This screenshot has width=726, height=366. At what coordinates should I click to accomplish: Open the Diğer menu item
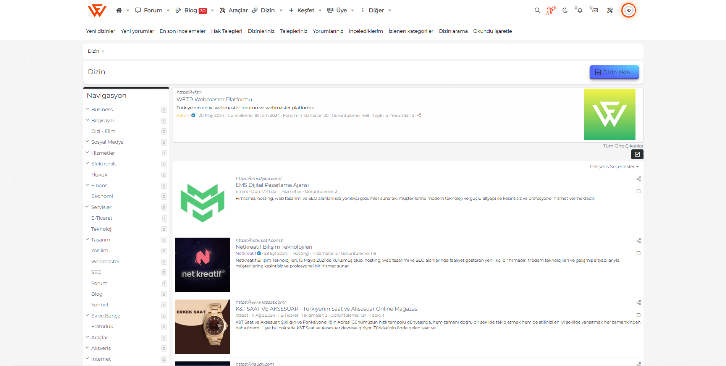(x=373, y=10)
